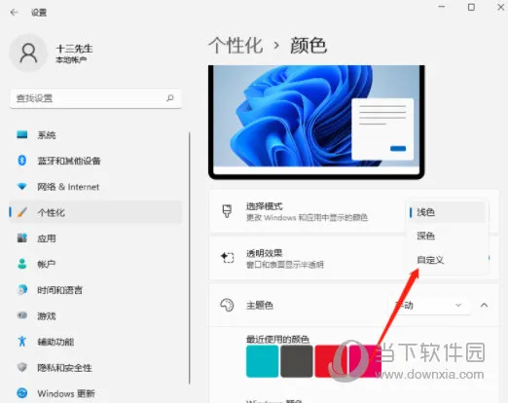
Task: Click the 个性化 breadcrumb link
Action: tap(236, 46)
